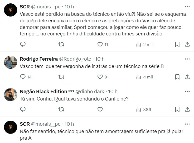Bookmark the first SCR tweet
Screen dimensions: 194x143
pos(177,44)
